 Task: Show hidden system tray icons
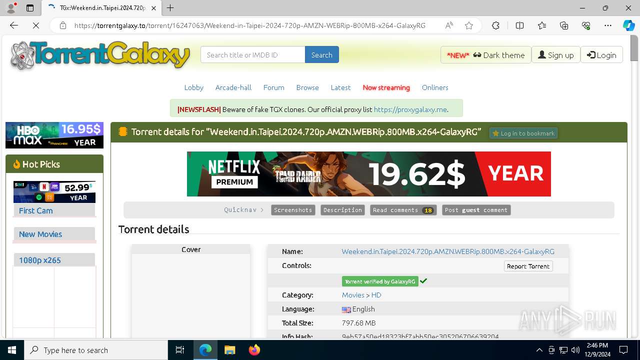point(539,350)
